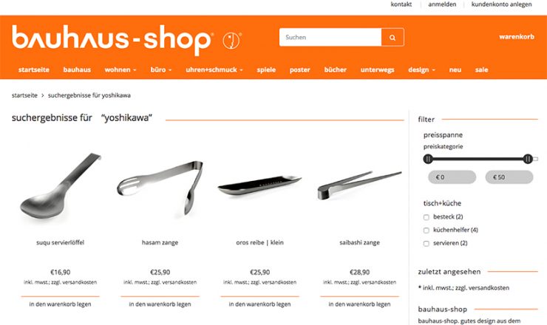Click the search magnifier icon button
The width and height of the screenshot is (547, 325).
coord(393,38)
